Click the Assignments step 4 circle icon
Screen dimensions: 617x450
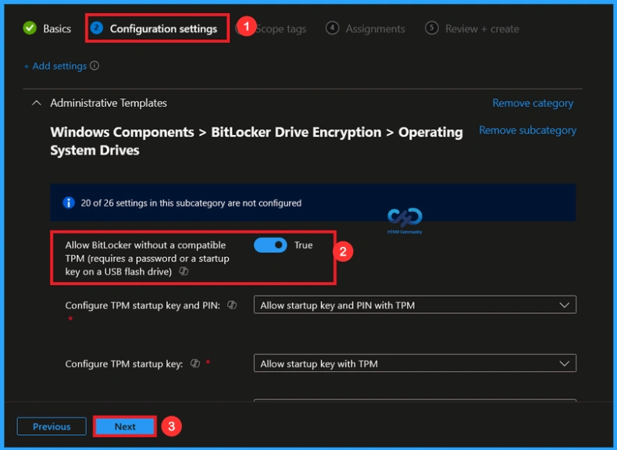pos(332,28)
